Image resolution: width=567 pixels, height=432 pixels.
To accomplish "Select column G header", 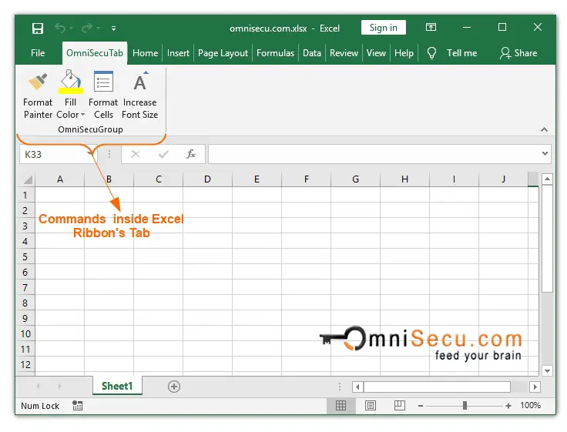I will coord(355,179).
